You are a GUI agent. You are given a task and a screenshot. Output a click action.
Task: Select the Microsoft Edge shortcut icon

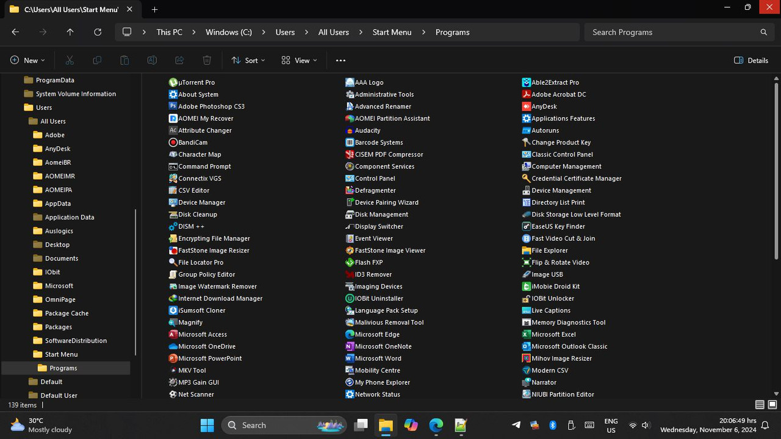click(x=350, y=334)
